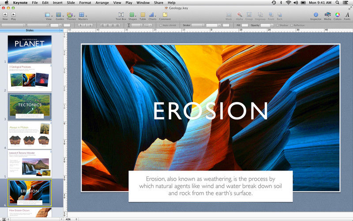The height and width of the screenshot is (221, 353).
Task: Click the EROSION title text
Action: tap(210, 110)
